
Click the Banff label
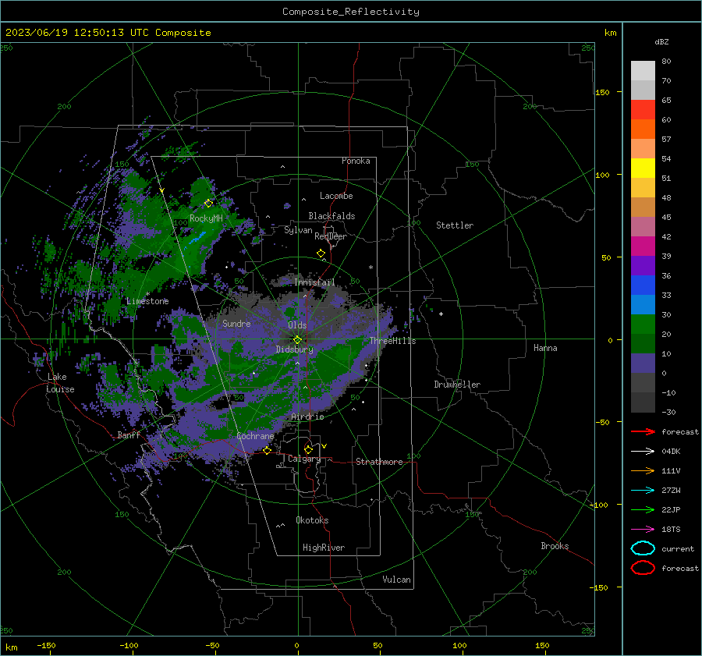coord(129,434)
